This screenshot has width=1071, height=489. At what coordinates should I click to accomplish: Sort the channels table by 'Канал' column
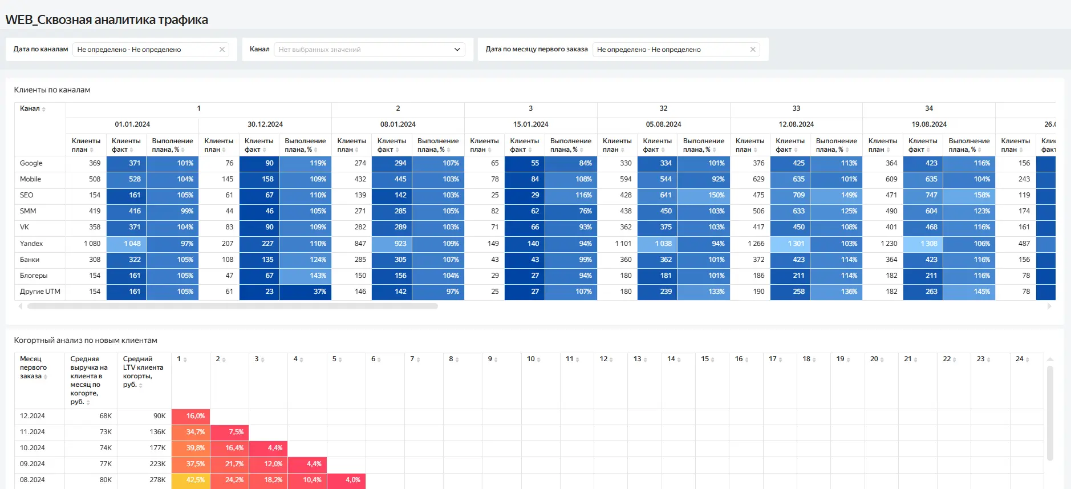[44, 109]
